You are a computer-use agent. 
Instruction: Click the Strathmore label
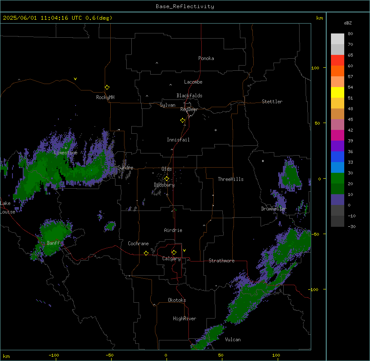pos(221,261)
